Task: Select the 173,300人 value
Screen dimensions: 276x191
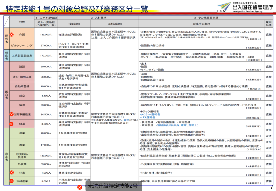Action: point(46,56)
